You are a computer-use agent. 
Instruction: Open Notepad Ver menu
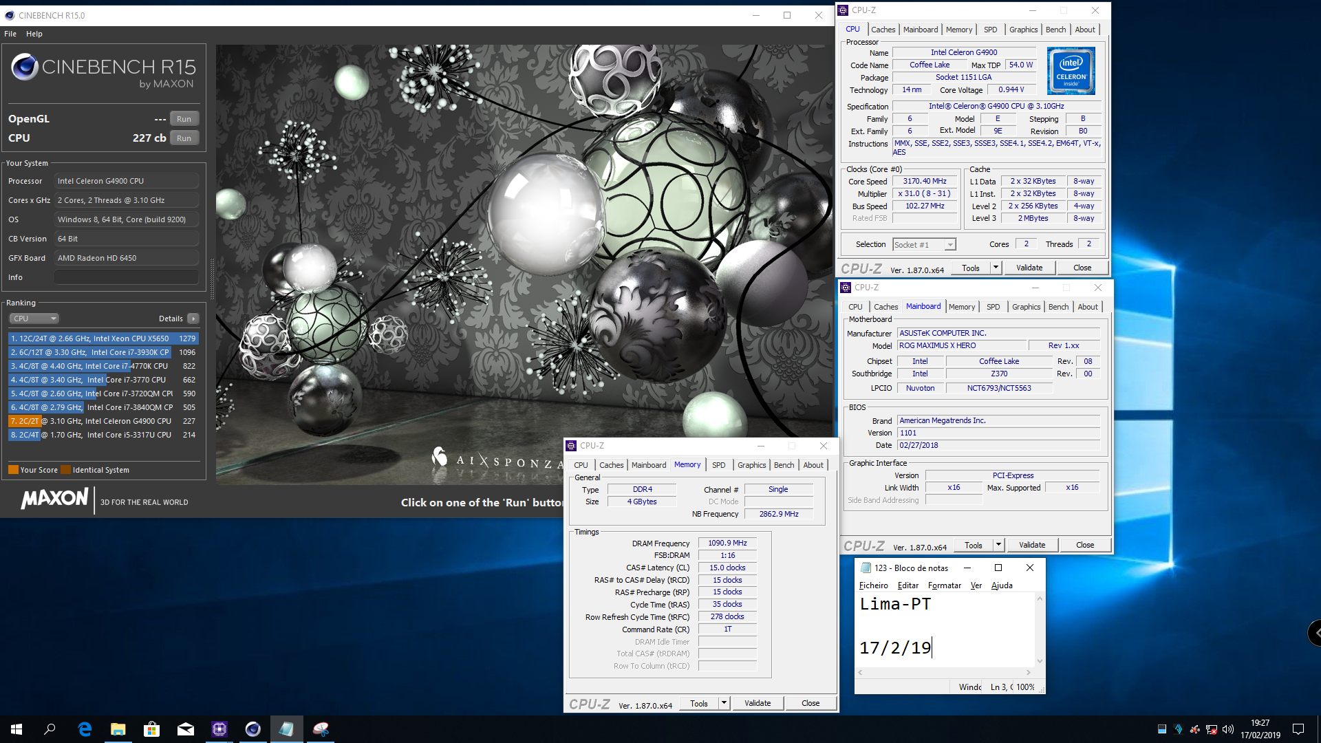[976, 585]
